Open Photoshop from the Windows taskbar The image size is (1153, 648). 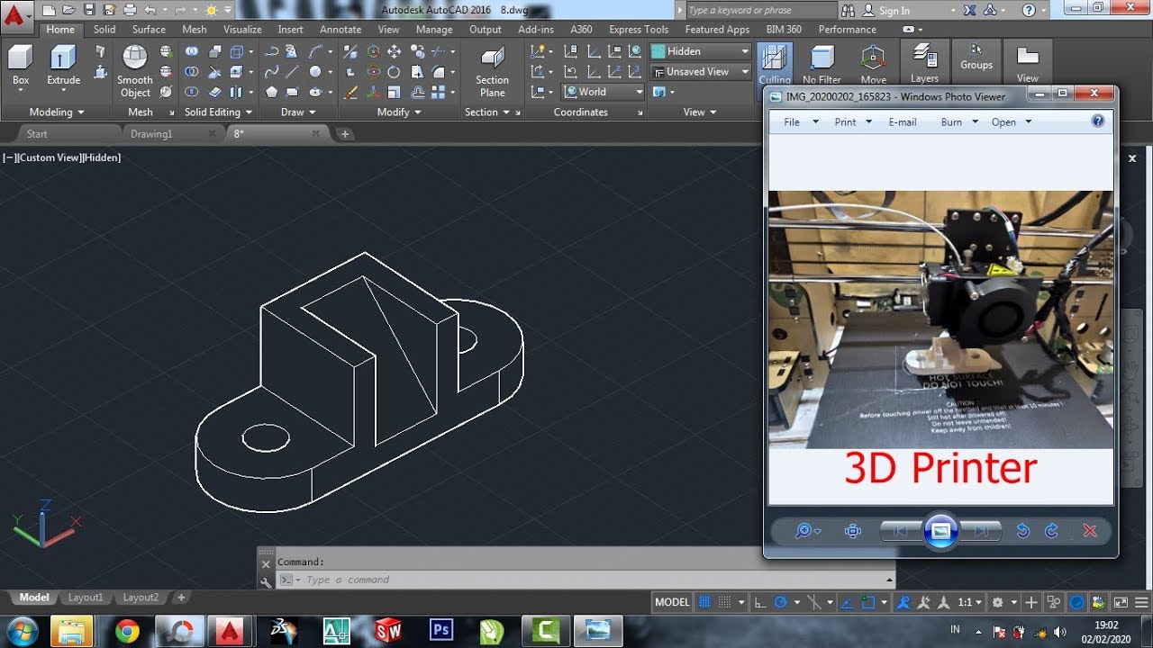[441, 630]
